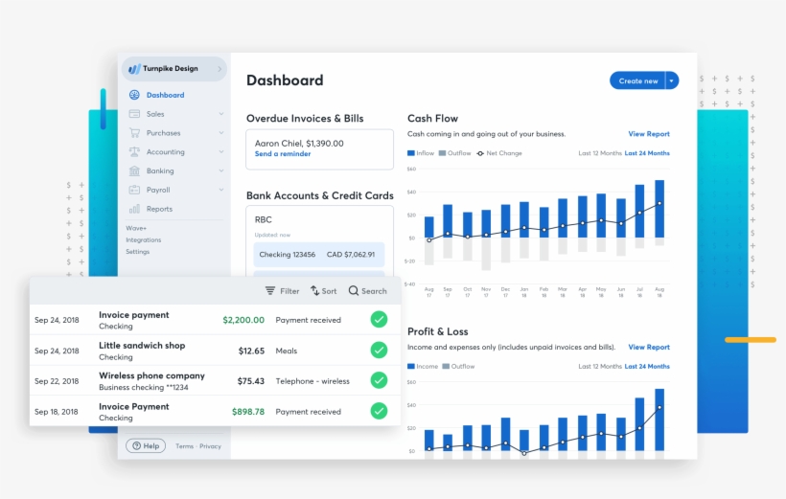Screen dimensions: 786x499
Task: Click Send a reminder link
Action: coord(283,154)
